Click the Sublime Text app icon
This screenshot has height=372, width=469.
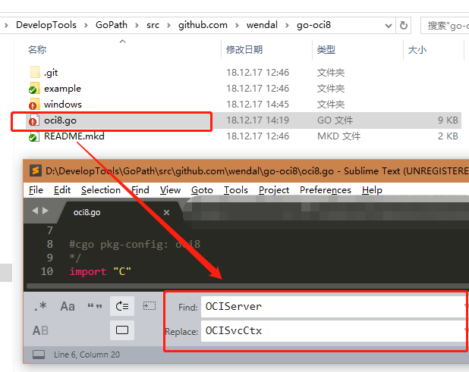pyautogui.click(x=36, y=170)
